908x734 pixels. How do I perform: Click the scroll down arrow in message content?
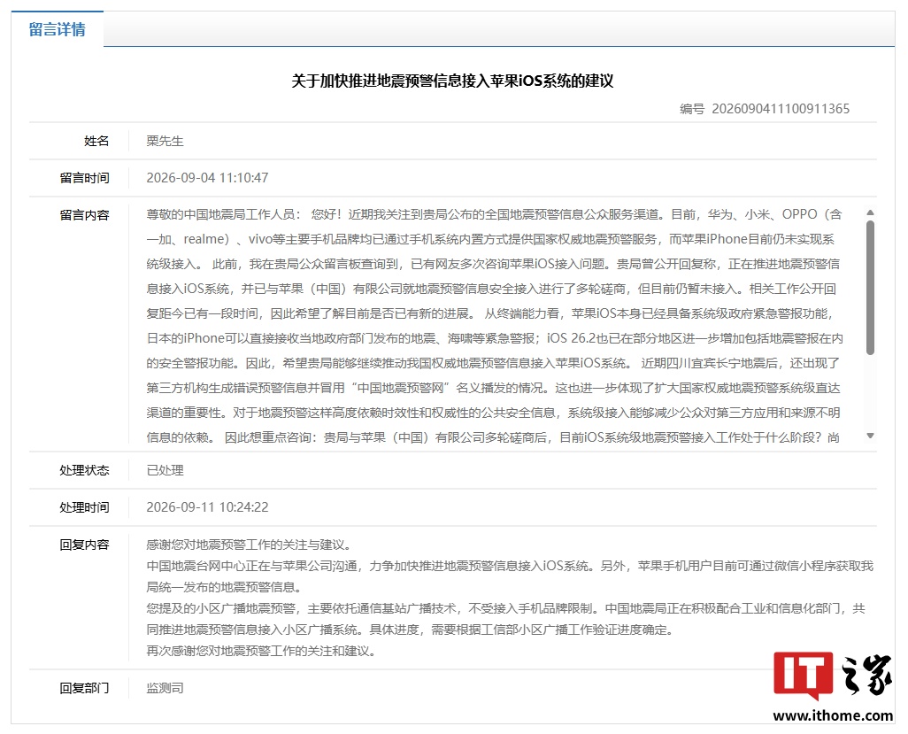click(x=870, y=436)
